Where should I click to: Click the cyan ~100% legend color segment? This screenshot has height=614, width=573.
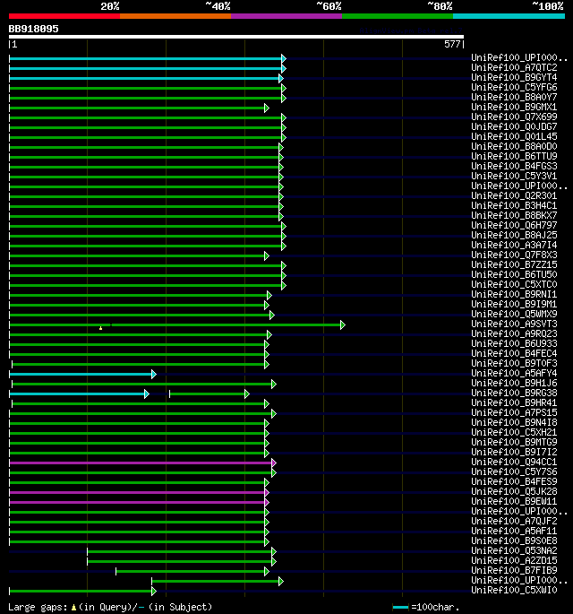click(509, 16)
